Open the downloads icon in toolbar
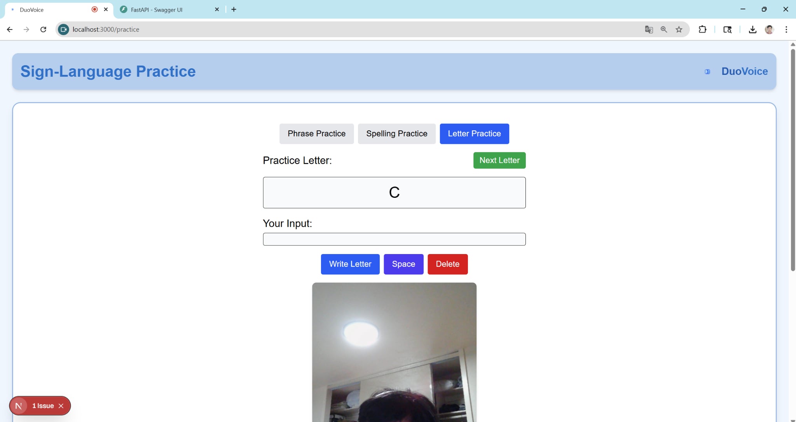 752,29
